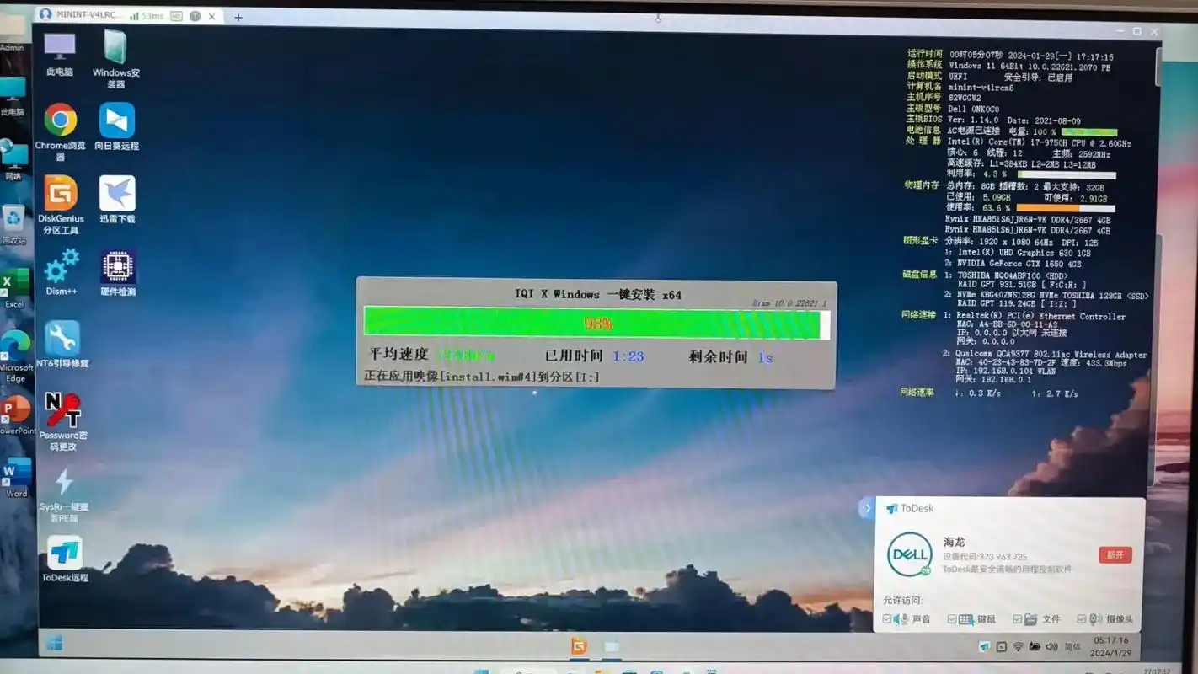Select the Dell avatar in the ToDesk panel

[909, 554]
